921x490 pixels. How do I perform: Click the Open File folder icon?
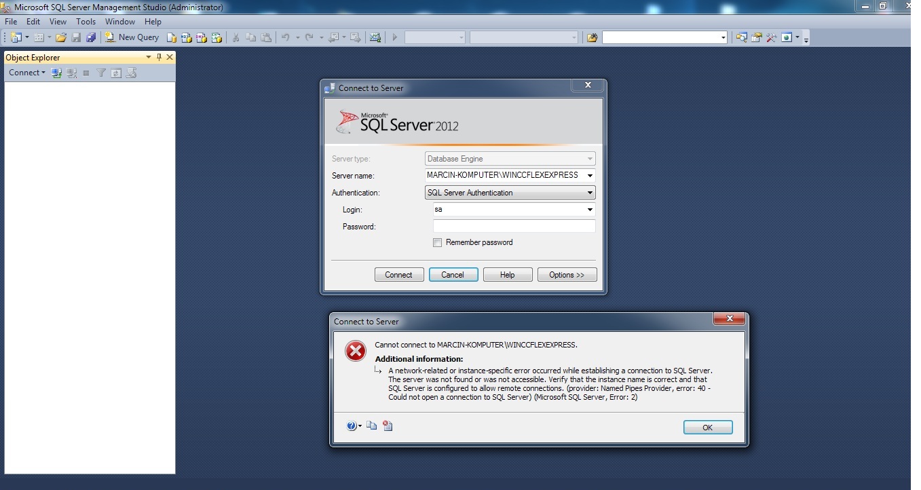[61, 37]
